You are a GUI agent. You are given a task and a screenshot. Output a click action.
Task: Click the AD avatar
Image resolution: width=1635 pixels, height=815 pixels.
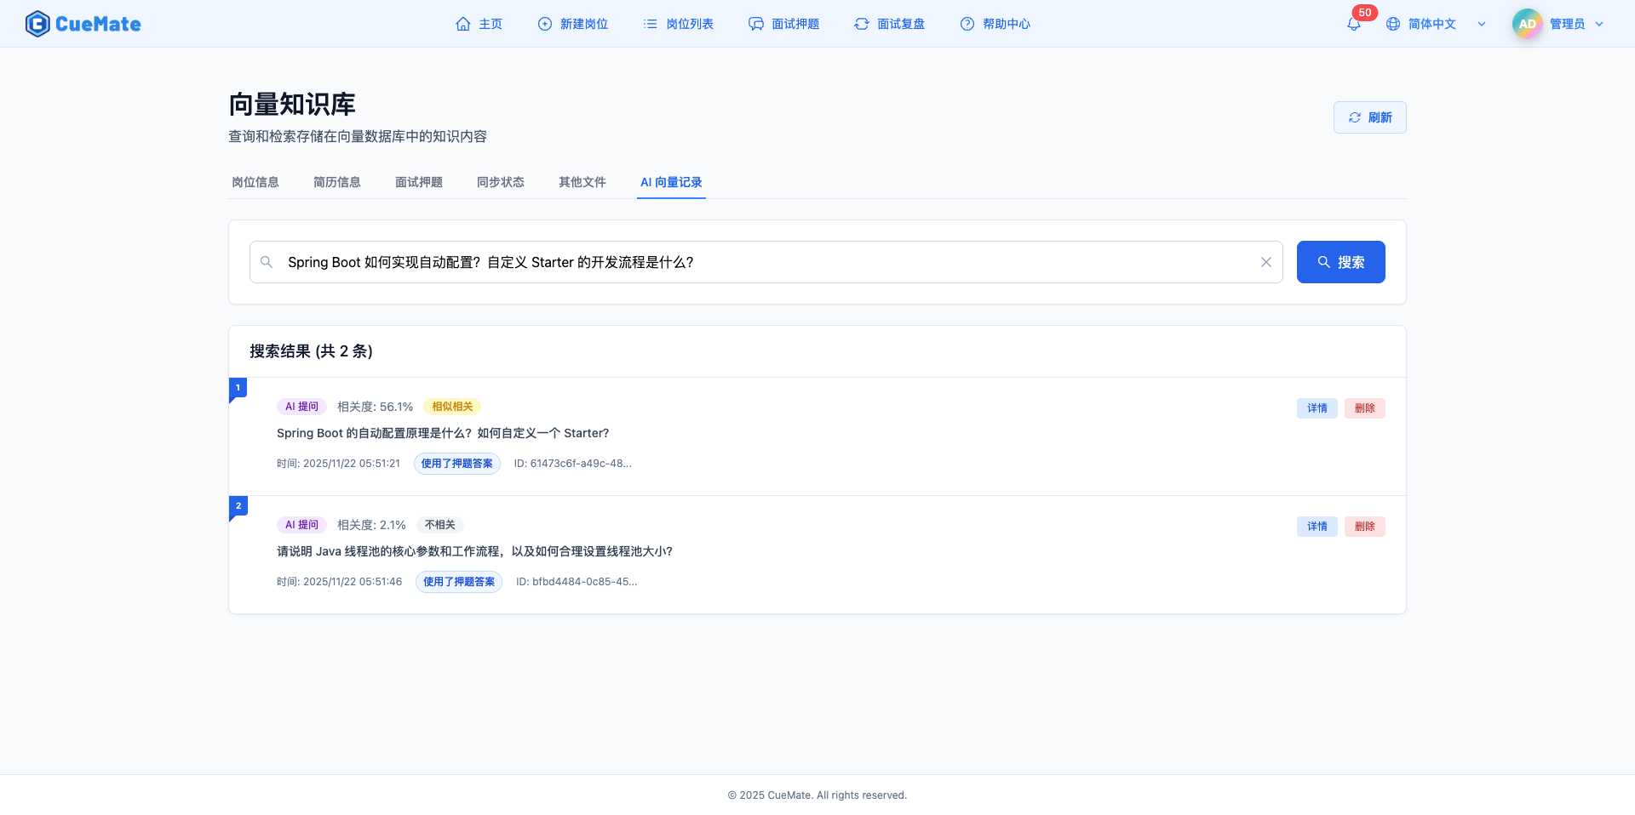click(x=1526, y=23)
